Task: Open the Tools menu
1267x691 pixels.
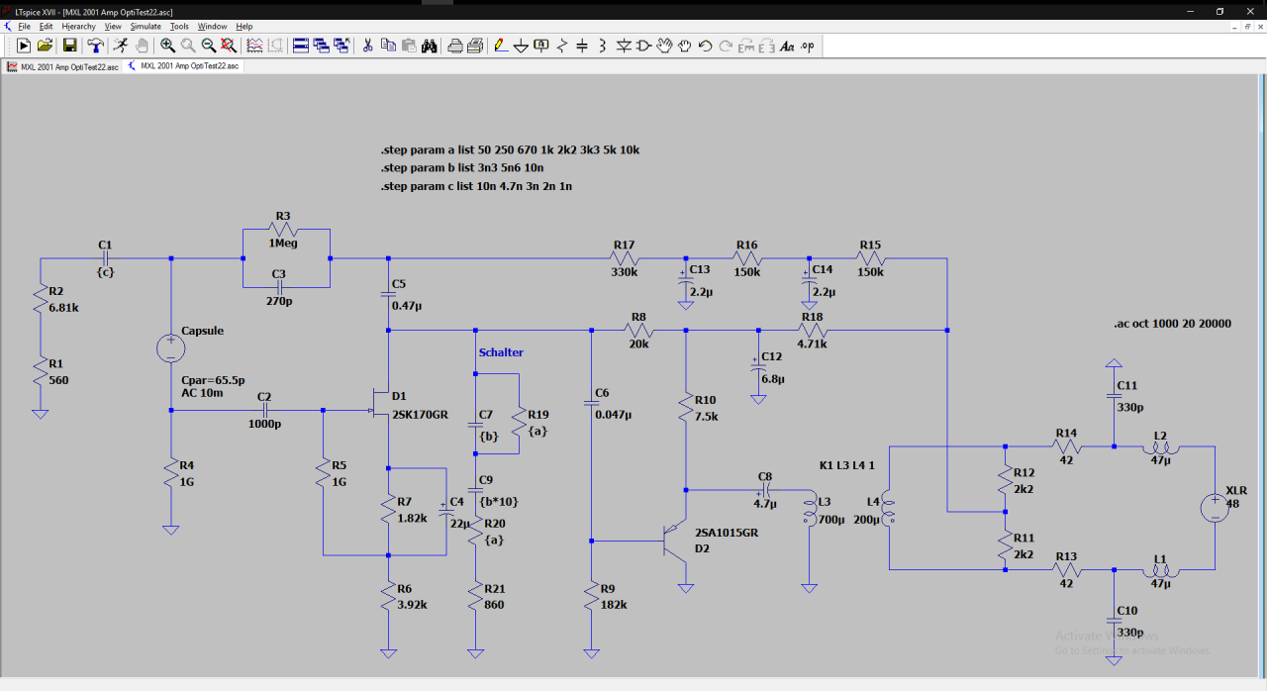Action: click(179, 26)
